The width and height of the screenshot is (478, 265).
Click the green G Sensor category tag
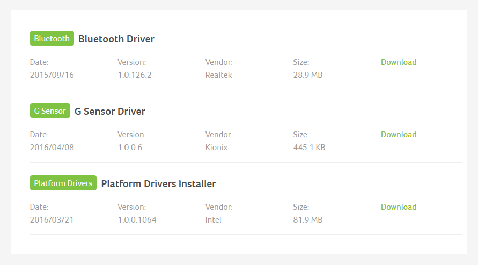pos(50,111)
